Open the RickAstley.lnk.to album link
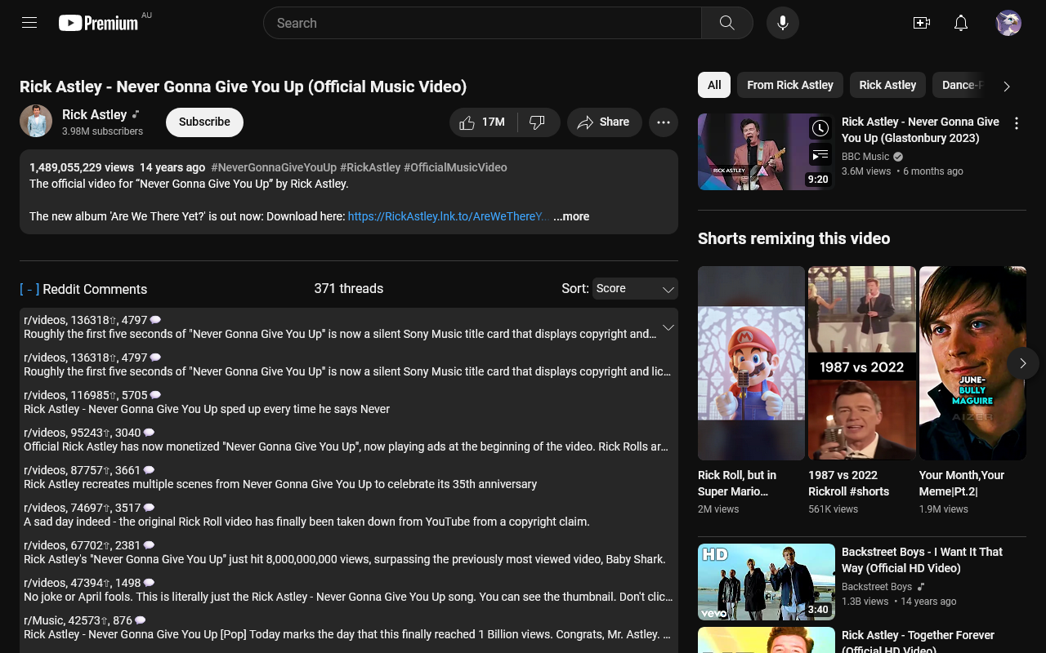Viewport: 1046px width, 653px height. [449, 216]
